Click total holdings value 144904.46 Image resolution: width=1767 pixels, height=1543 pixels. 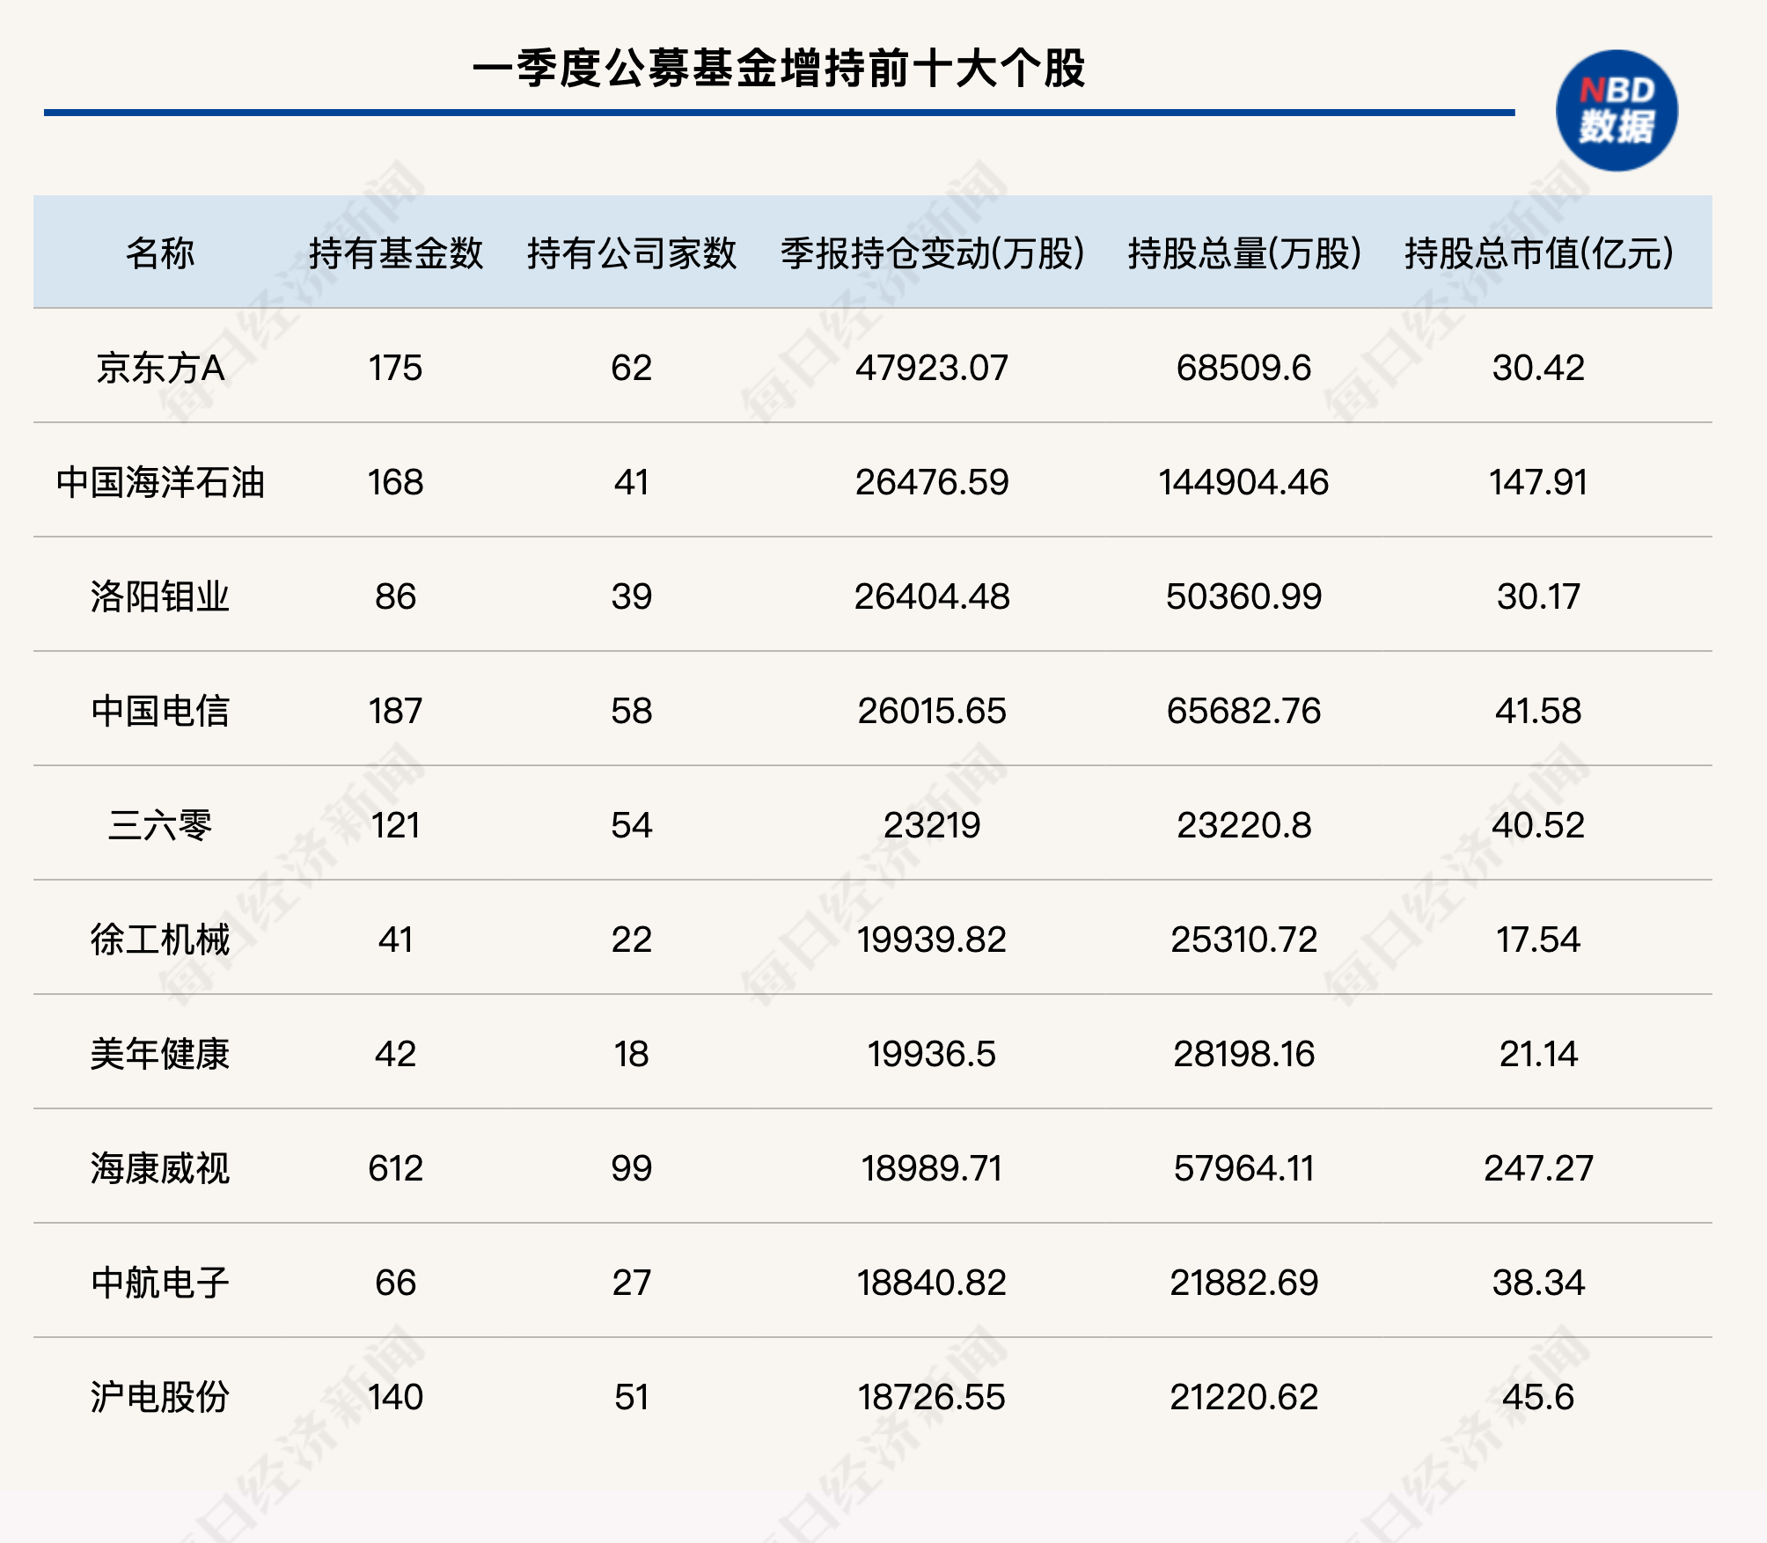1244,482
